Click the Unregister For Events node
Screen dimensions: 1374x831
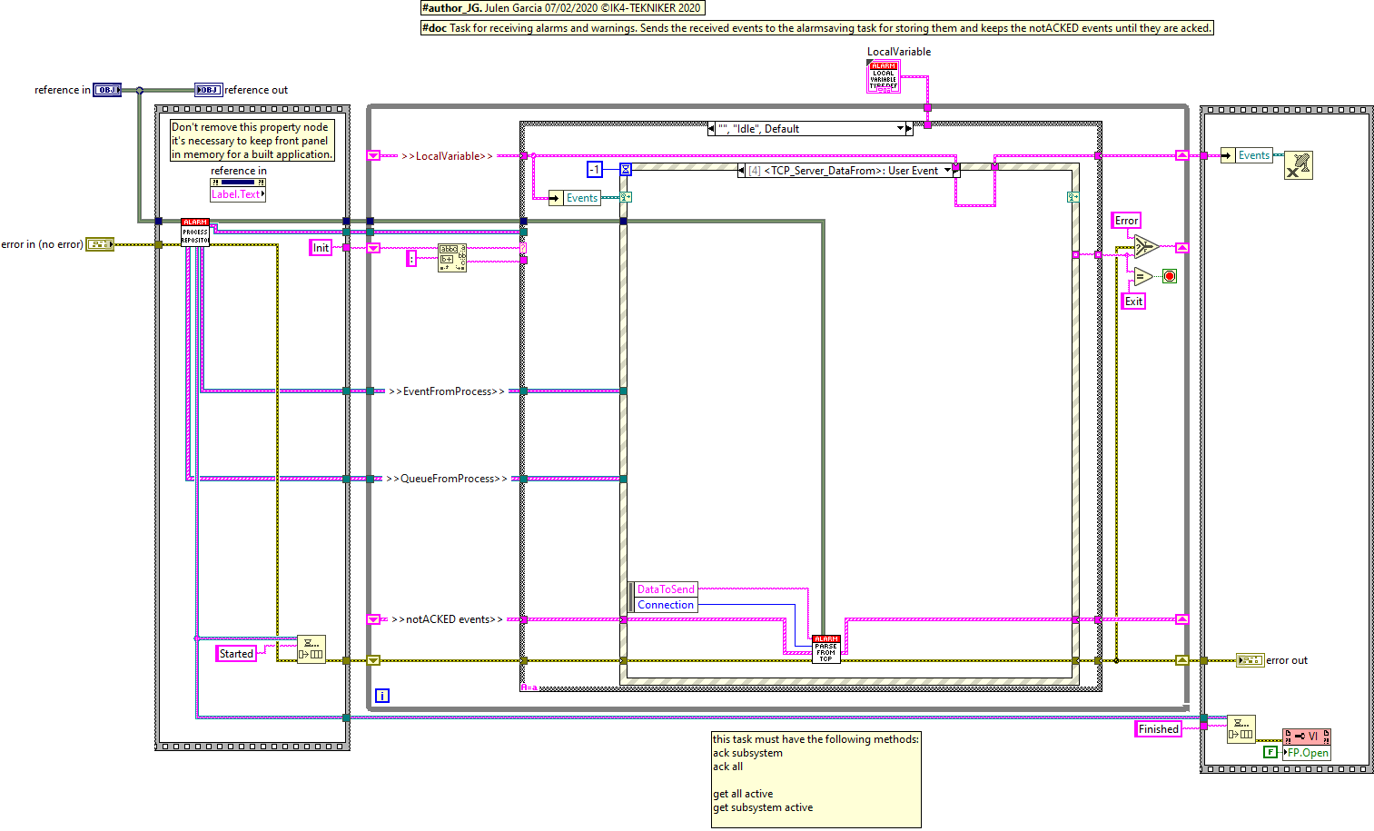(1299, 165)
